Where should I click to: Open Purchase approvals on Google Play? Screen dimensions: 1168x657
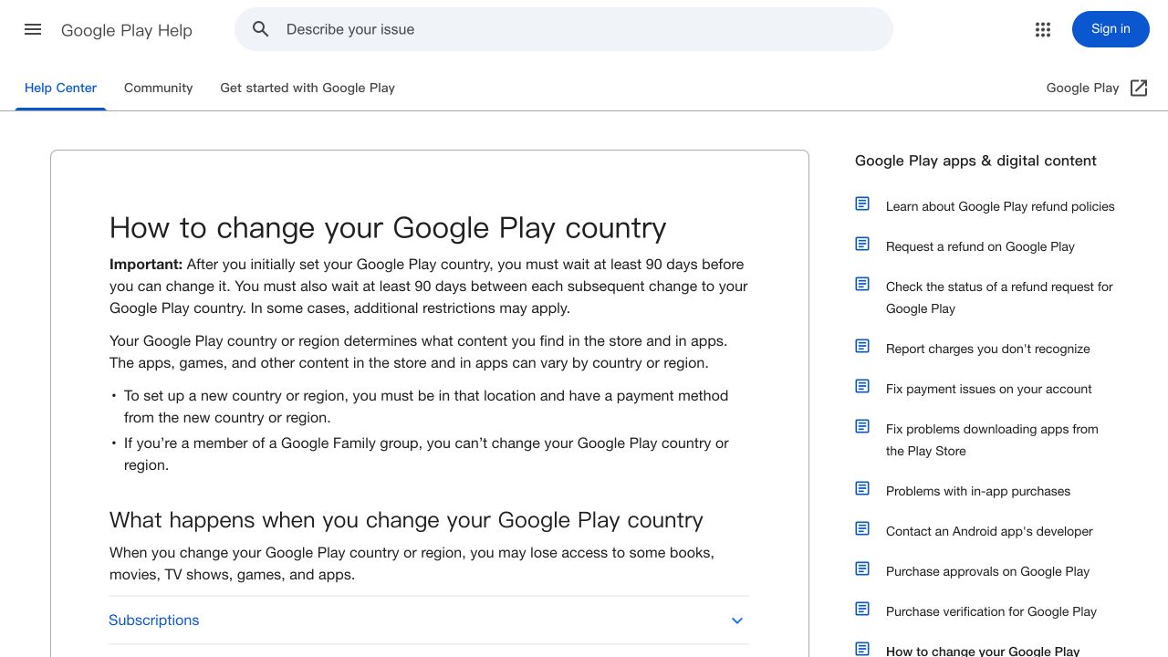(987, 571)
